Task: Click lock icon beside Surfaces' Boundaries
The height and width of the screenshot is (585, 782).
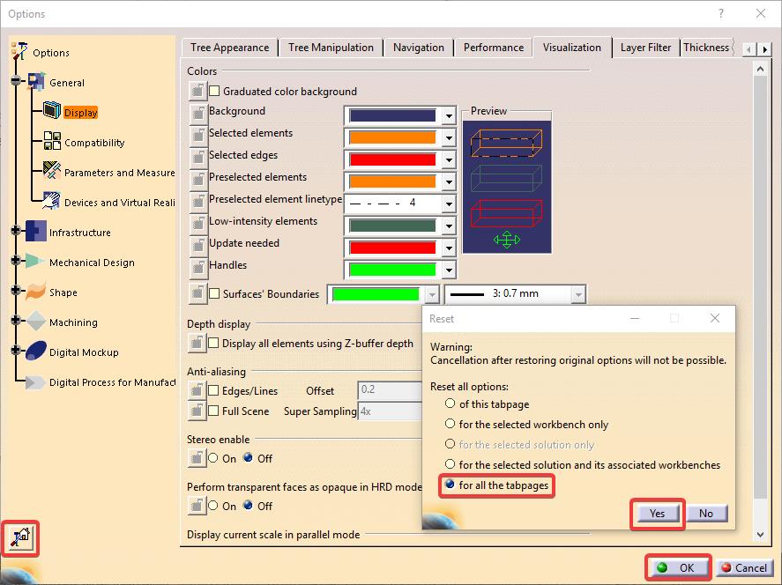Action: [x=198, y=294]
